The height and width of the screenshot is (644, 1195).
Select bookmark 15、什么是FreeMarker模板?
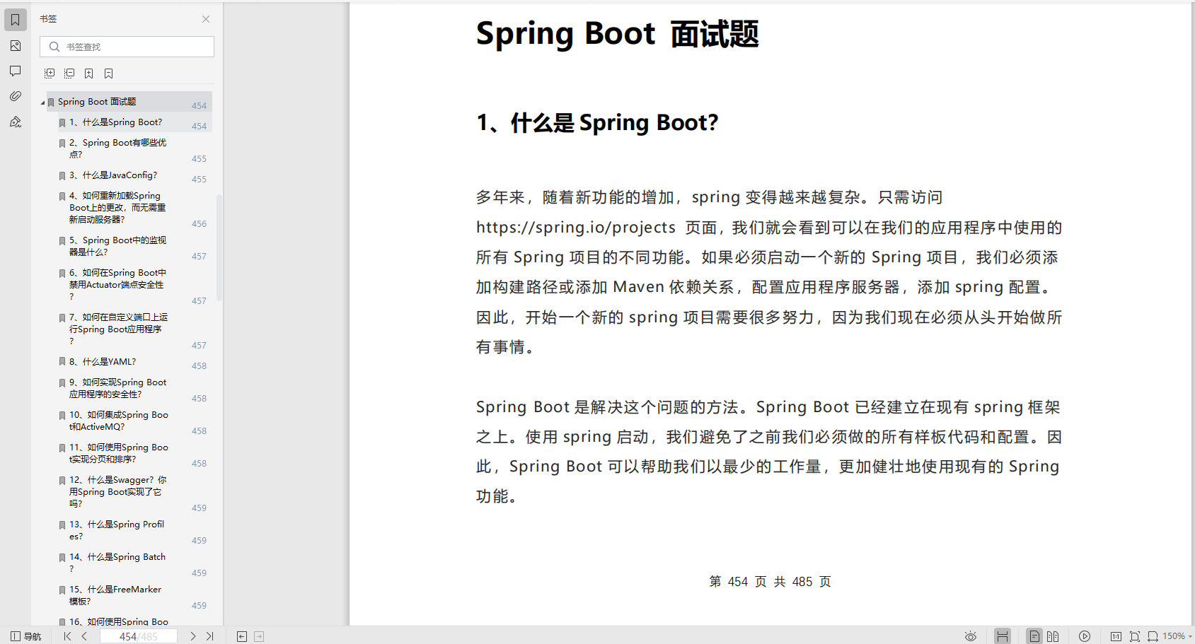pos(115,595)
